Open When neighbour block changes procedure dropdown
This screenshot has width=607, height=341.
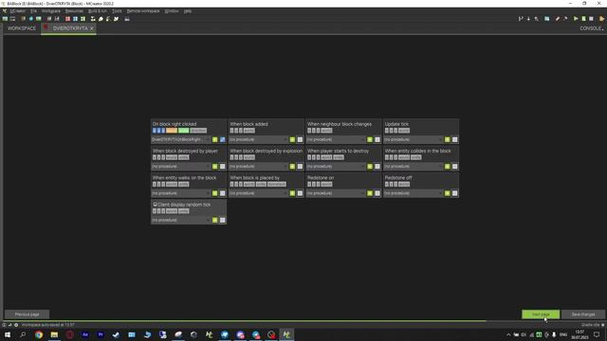336,139
